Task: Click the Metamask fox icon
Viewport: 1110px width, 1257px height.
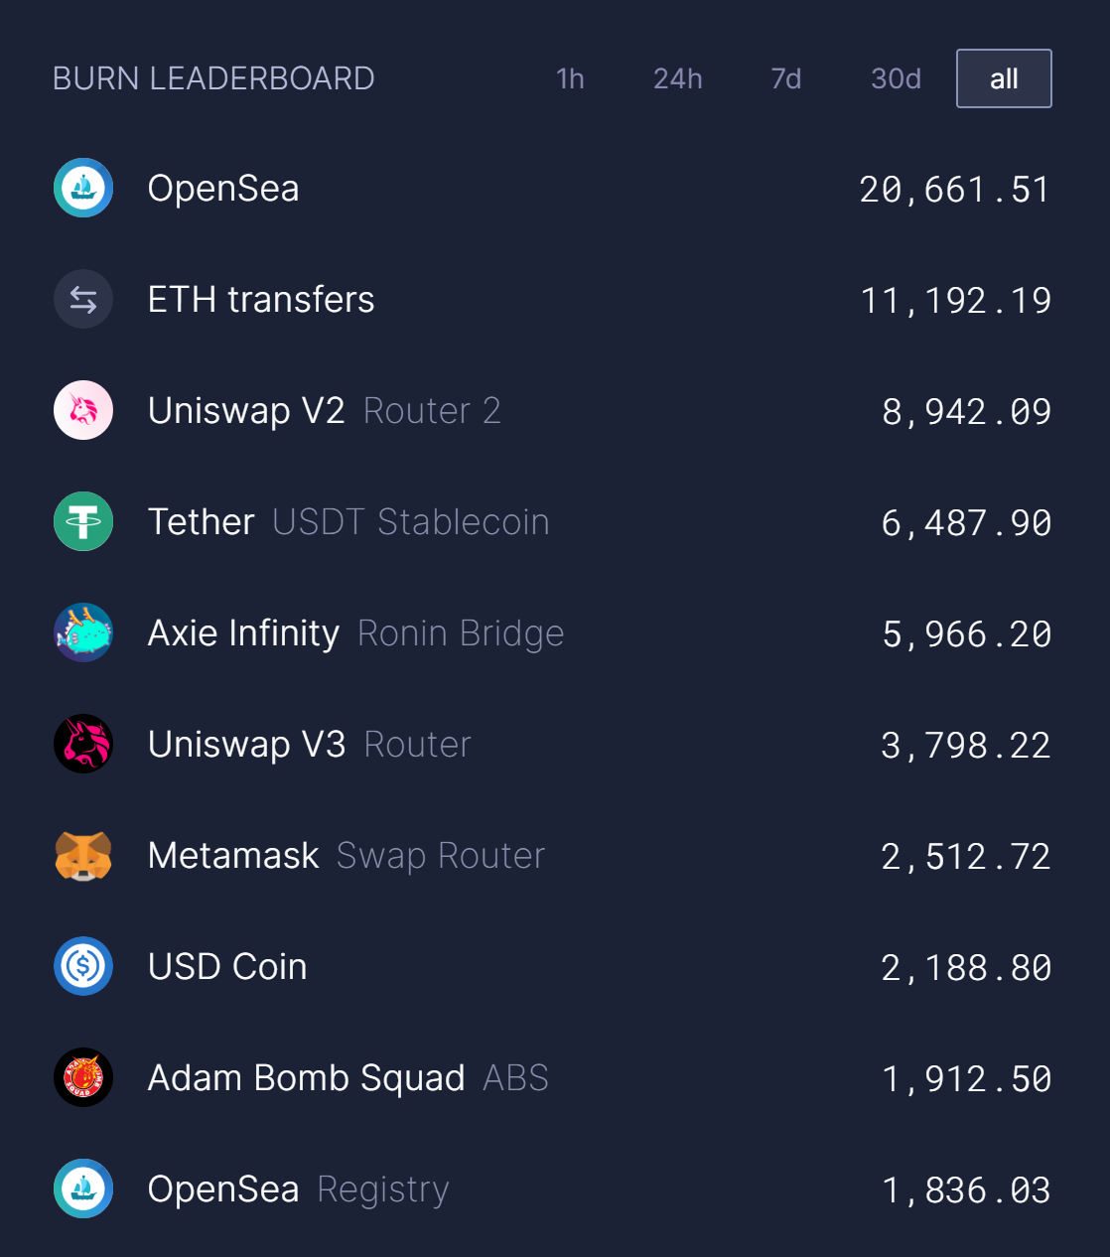Action: (83, 855)
